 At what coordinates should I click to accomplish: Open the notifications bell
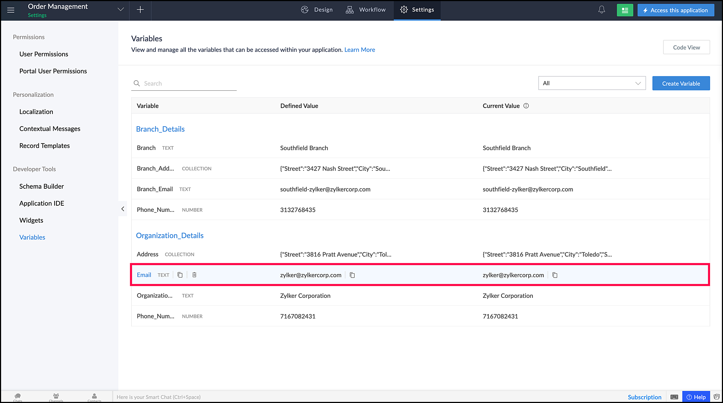602,10
